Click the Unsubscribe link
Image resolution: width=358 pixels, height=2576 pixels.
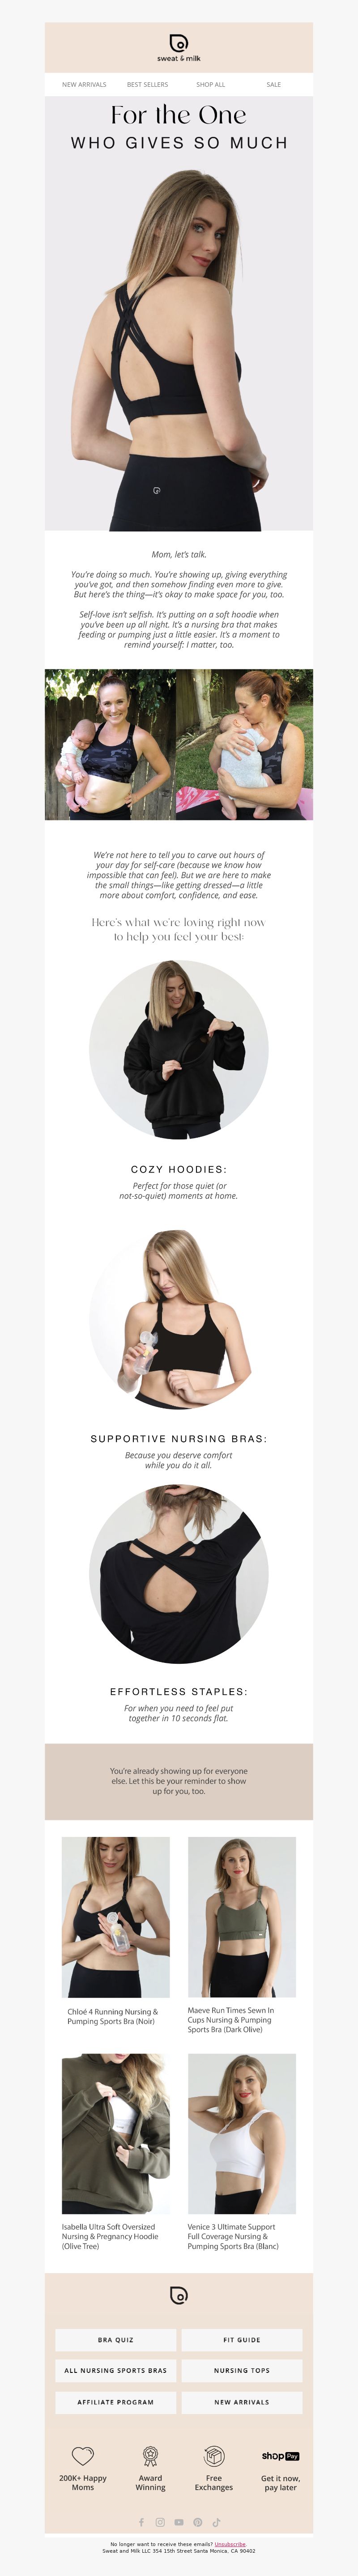click(230, 2543)
